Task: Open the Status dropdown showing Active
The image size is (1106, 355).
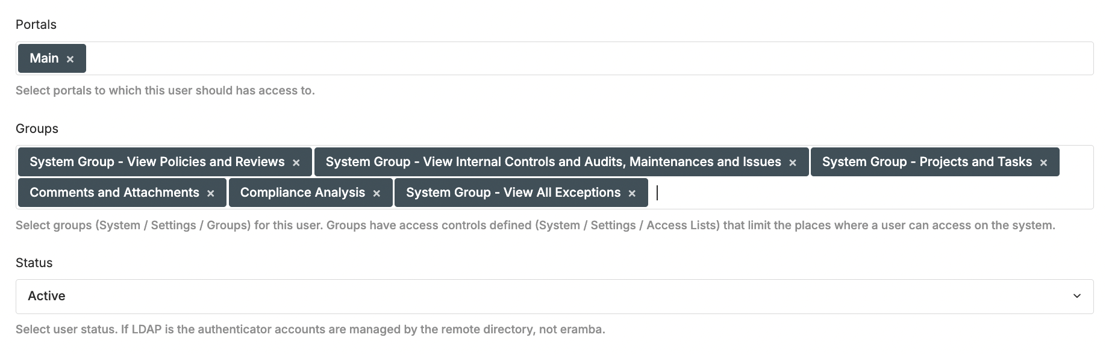Action: [x=542, y=296]
